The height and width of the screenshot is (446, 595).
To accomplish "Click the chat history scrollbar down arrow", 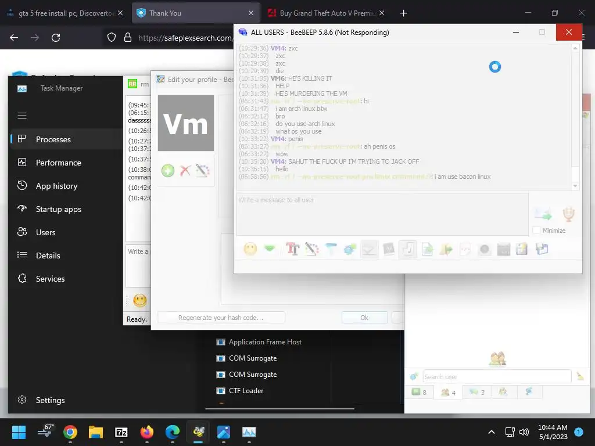I will point(575,186).
